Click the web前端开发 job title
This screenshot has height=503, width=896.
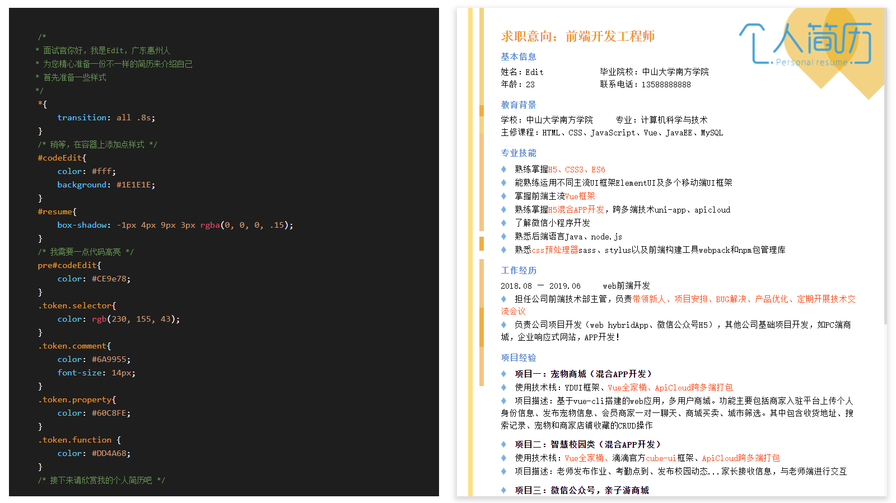pos(626,286)
